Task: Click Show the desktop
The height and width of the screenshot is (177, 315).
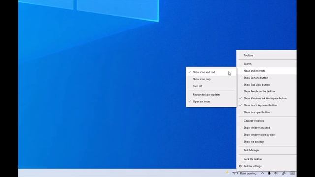Action: tap(267, 142)
